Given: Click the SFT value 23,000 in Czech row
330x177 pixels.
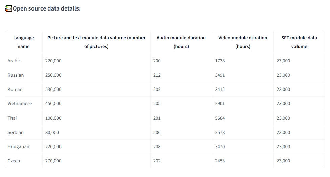Looking at the screenshot, I should 283,161.
